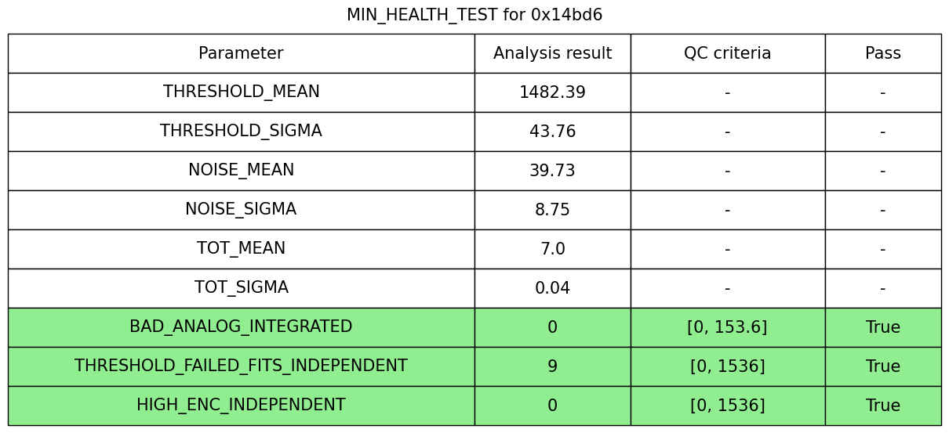Select the Pass column header
949x433 pixels.
click(x=882, y=54)
